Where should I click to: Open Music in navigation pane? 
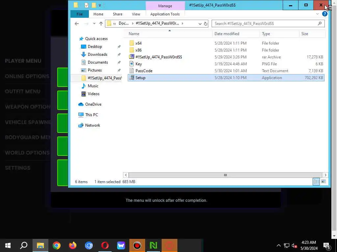pyautogui.click(x=93, y=86)
